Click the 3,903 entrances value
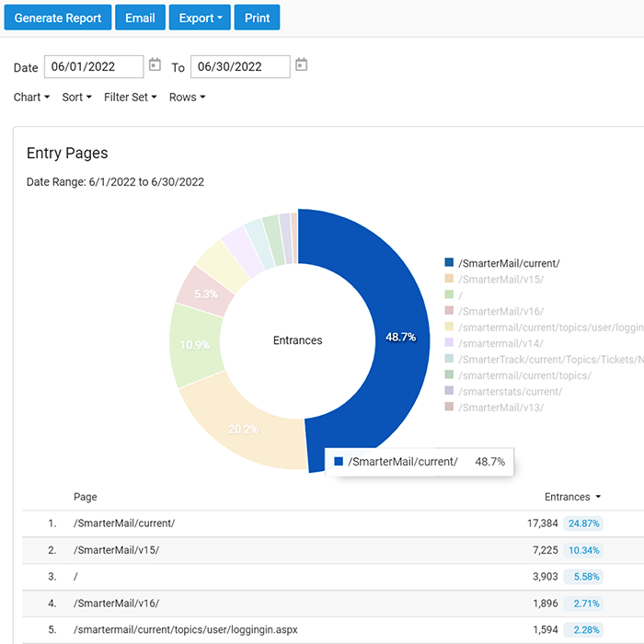The height and width of the screenshot is (644, 644). pos(546,577)
